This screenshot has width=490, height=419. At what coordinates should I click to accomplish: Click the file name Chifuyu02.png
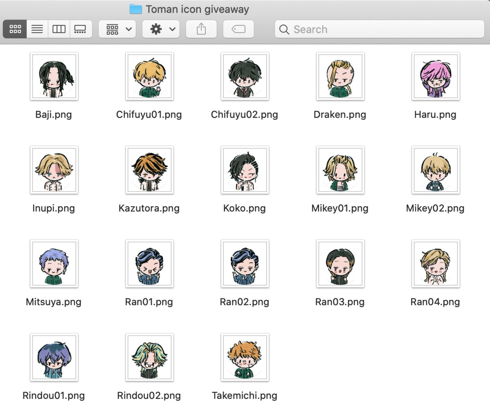tap(245, 115)
